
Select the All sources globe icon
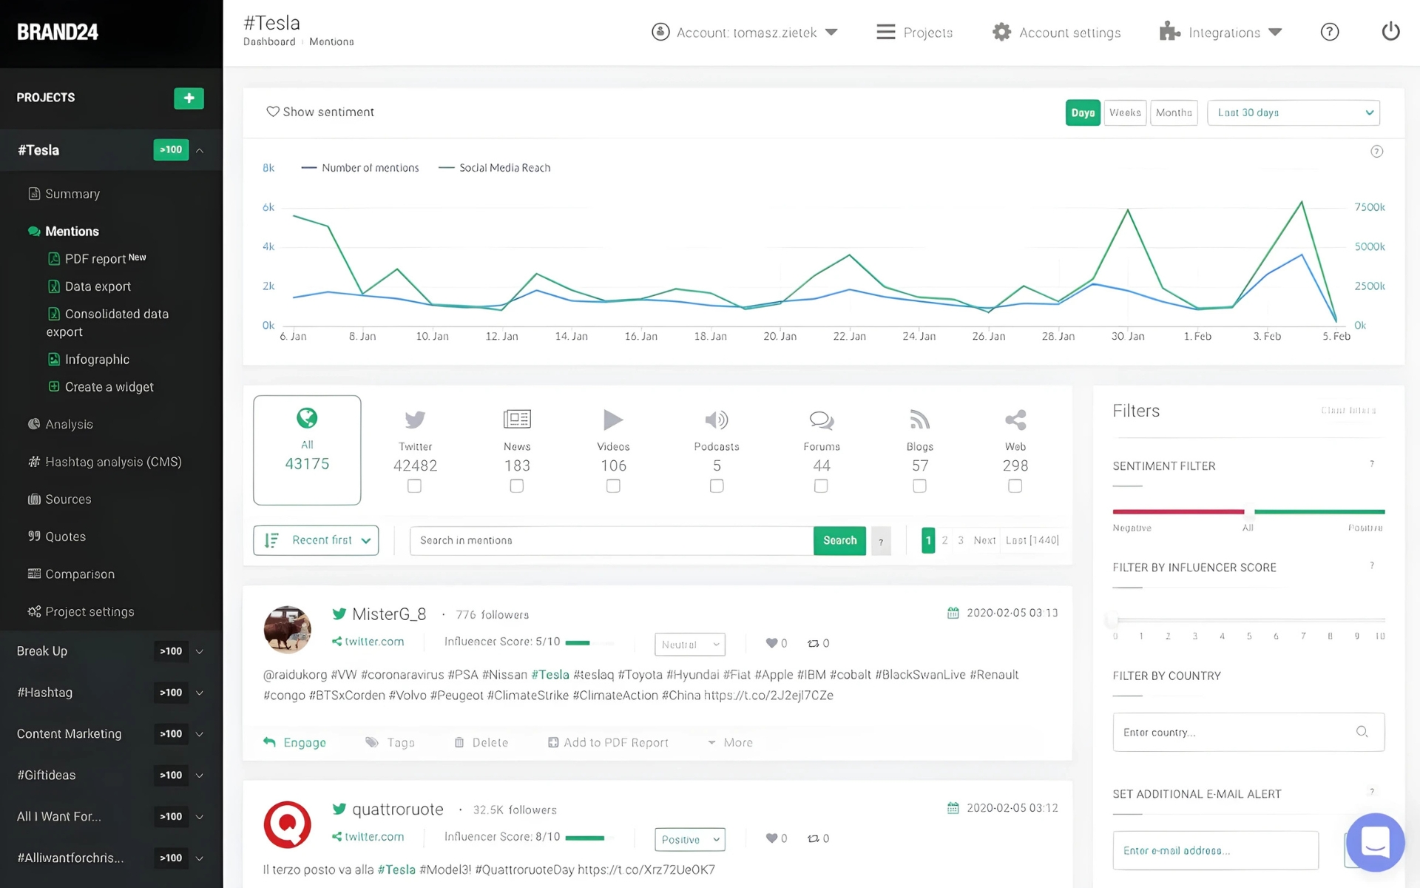point(307,418)
